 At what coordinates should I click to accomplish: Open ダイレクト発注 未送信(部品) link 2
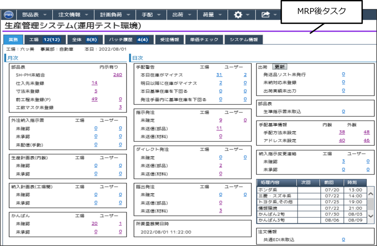coord(221,165)
